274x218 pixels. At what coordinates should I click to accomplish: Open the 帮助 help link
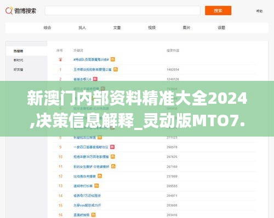point(259,11)
